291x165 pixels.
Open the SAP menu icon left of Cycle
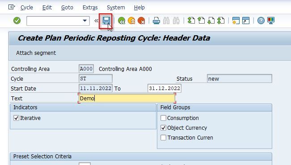pyautogui.click(x=12, y=7)
